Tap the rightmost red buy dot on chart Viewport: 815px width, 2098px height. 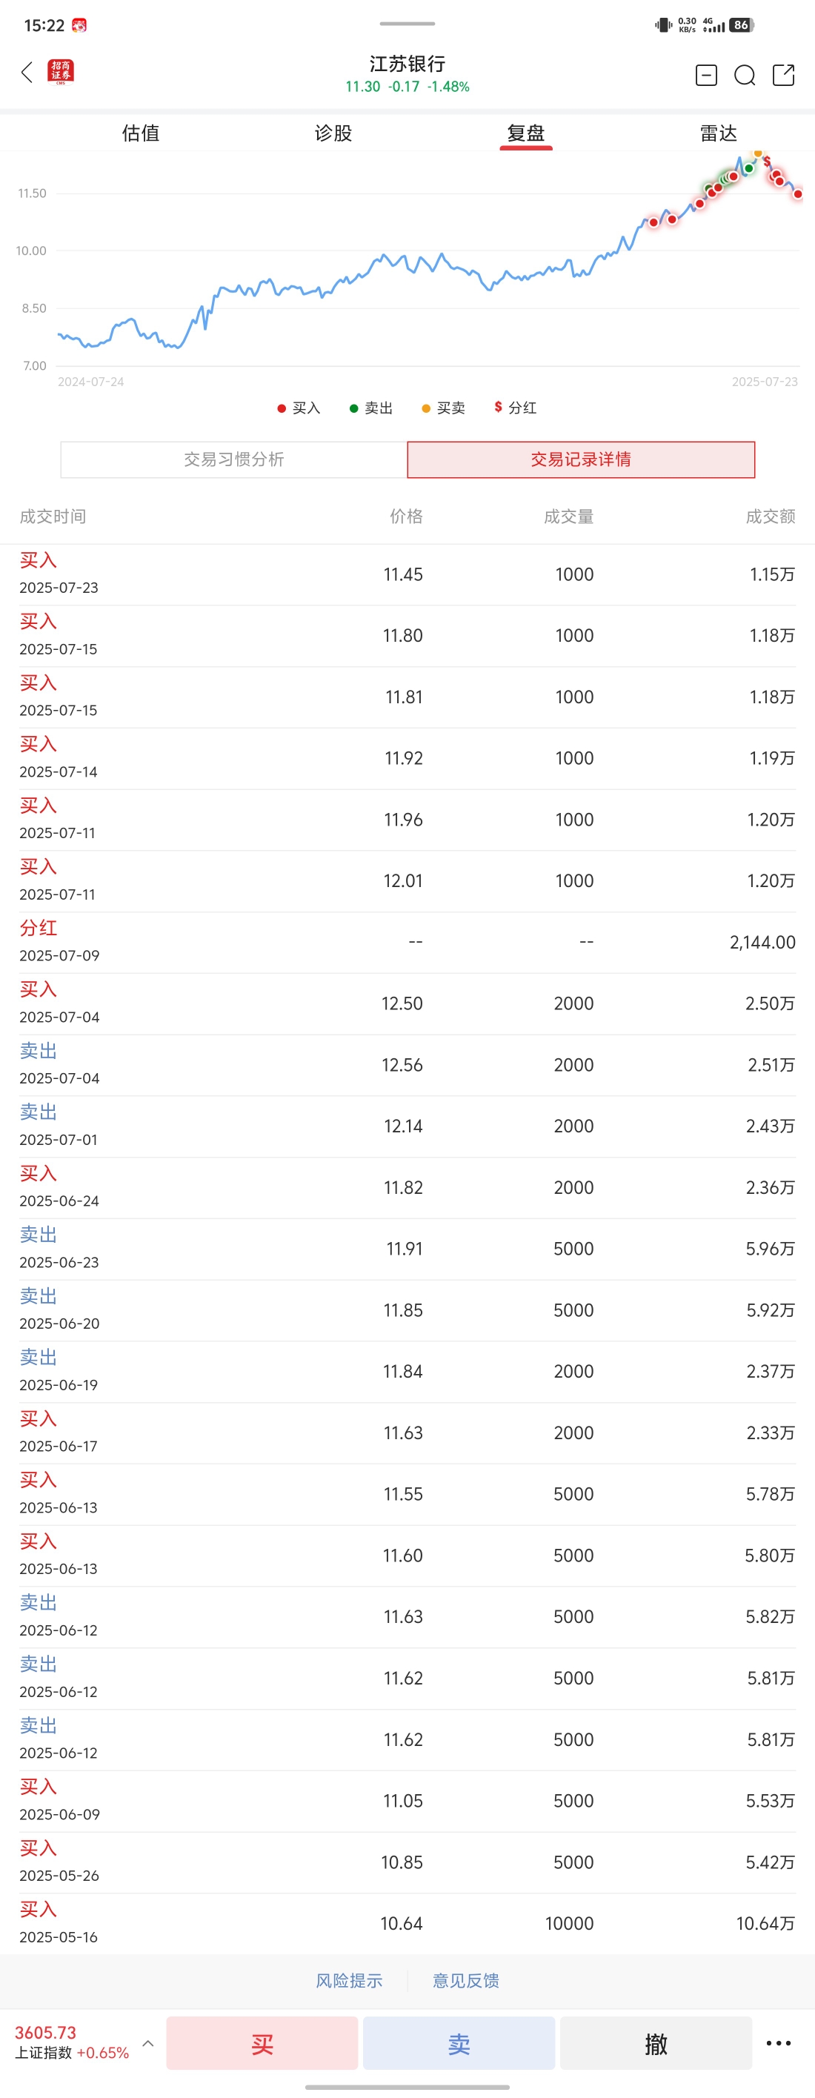click(x=798, y=194)
